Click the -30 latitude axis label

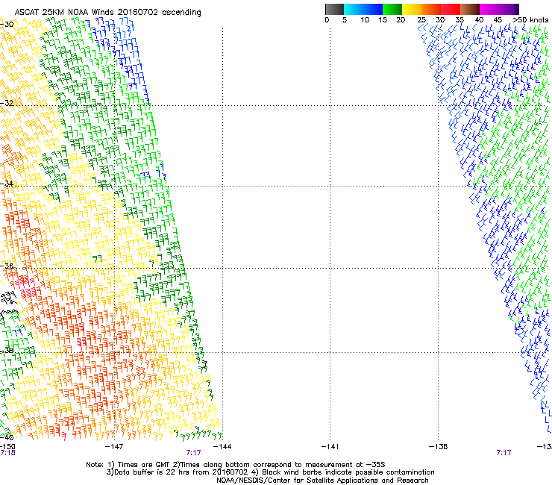point(6,25)
